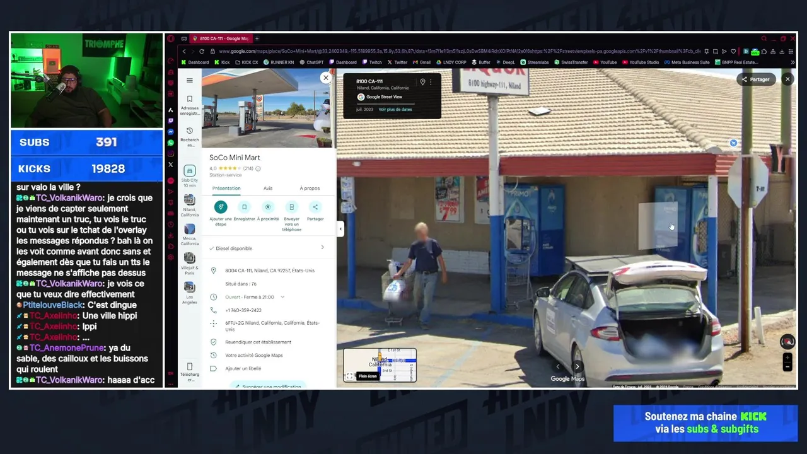
Task: Click the Télécharger app icon in sidebar
Action: coord(189,372)
